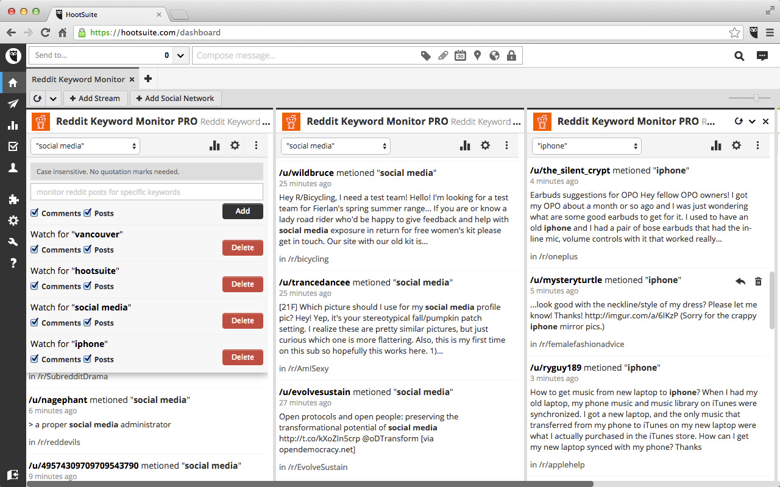Screen dimensions: 780x487
Task: Click the Add Stream button
Action: pos(95,99)
